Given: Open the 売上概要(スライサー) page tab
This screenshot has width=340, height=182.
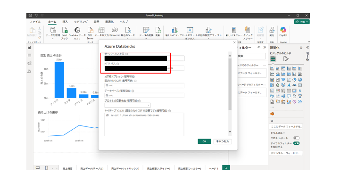Looking at the screenshot, I should tap(158, 168).
